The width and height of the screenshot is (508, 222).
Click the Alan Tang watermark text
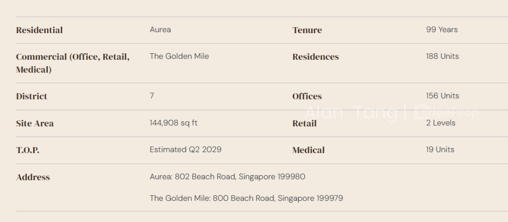(x=351, y=113)
